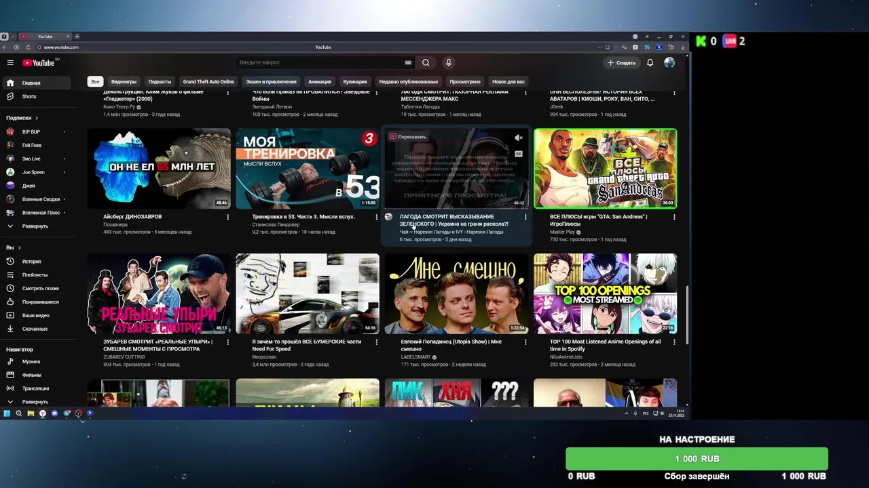Open the BIP BUP subscription channel

point(35,131)
